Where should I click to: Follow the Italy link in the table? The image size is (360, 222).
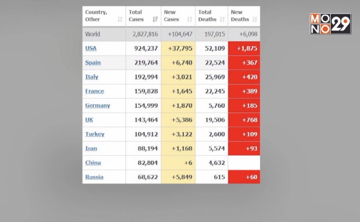click(x=92, y=77)
